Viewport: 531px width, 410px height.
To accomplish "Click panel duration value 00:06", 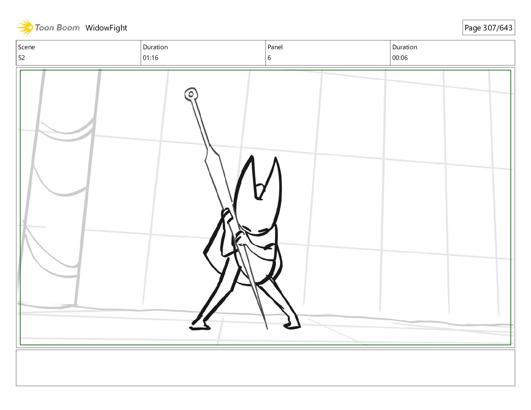I will click(400, 58).
